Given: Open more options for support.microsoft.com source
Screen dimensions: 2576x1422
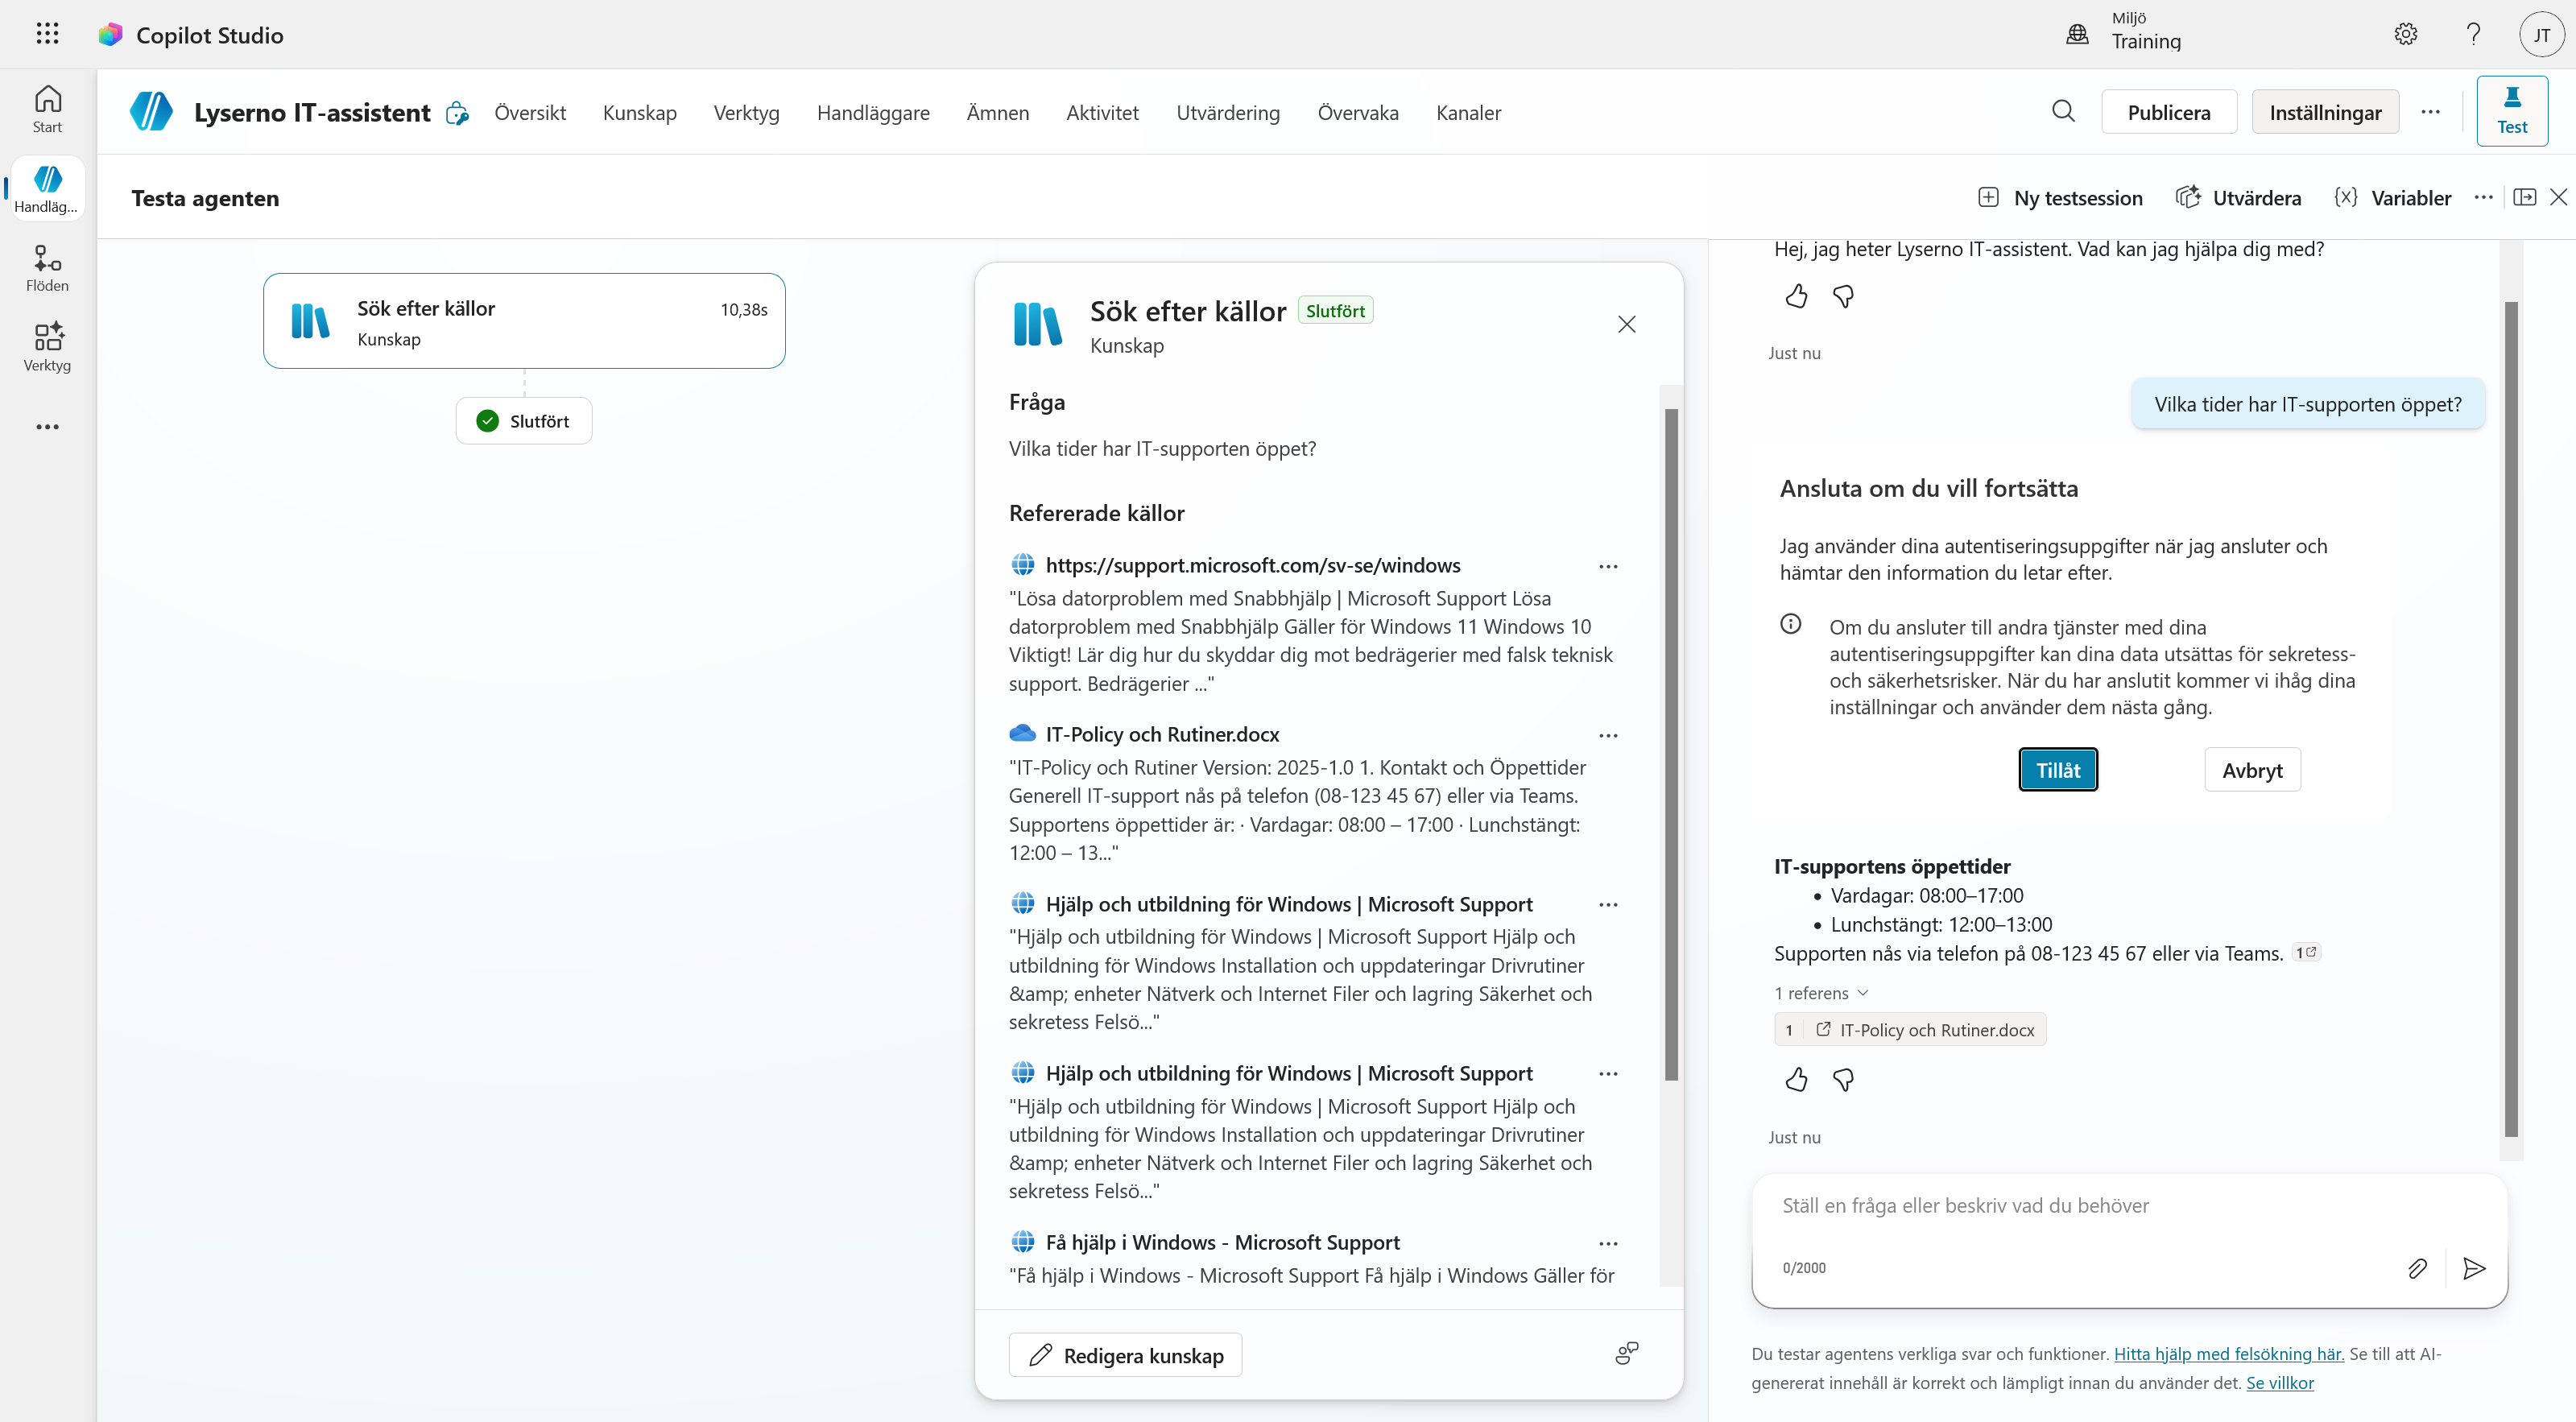Looking at the screenshot, I should (x=1608, y=566).
